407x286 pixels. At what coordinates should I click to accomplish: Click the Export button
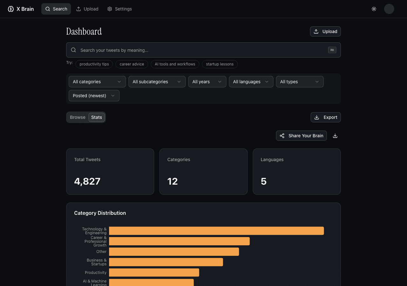point(326,117)
